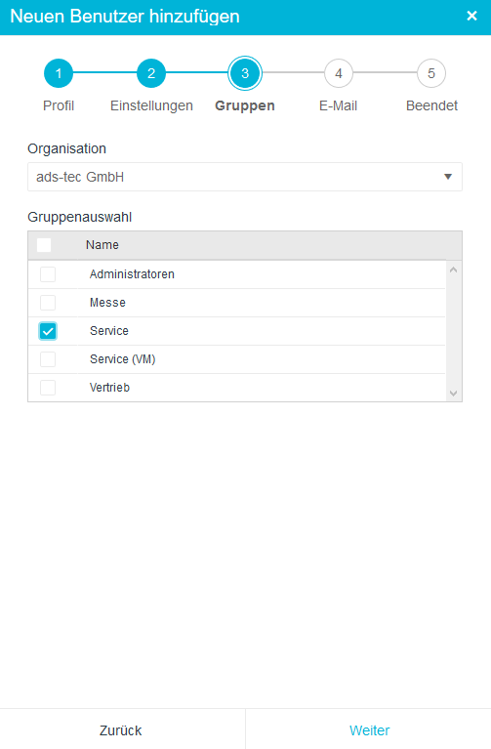Viewport: 491px width, 749px height.
Task: Go to step 2 Einstellungen circle
Action: pyautogui.click(x=151, y=73)
